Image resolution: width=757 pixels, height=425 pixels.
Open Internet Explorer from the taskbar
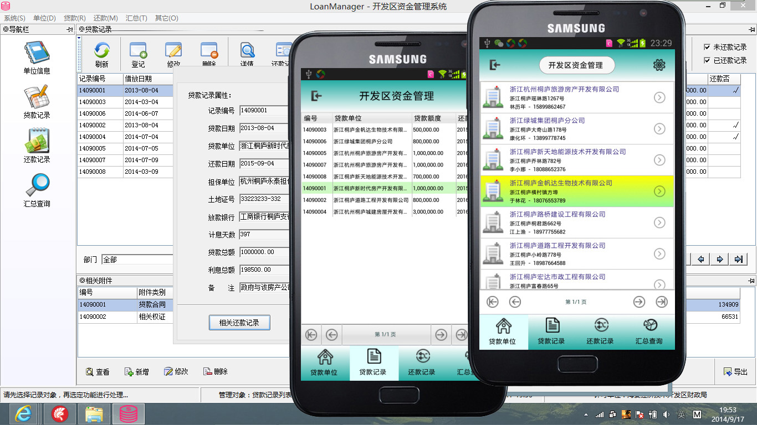[x=22, y=413]
